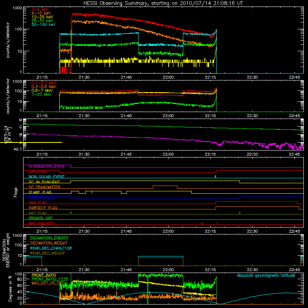308x308 pixels.
Task: Click the ATTENUATOR_STATE flag label
Action: point(47,166)
